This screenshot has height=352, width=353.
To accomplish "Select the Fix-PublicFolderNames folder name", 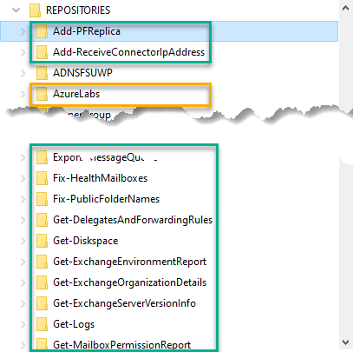I will pos(106,199).
